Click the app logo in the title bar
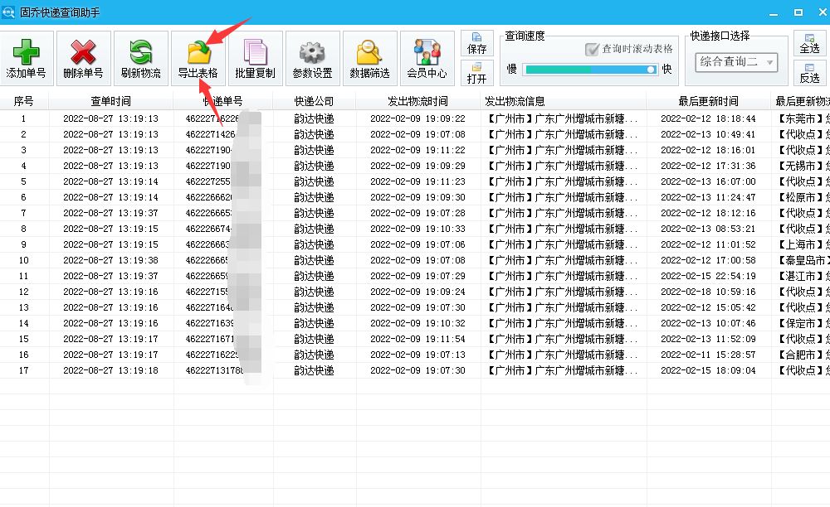The width and height of the screenshot is (830, 507). pyautogui.click(x=10, y=9)
